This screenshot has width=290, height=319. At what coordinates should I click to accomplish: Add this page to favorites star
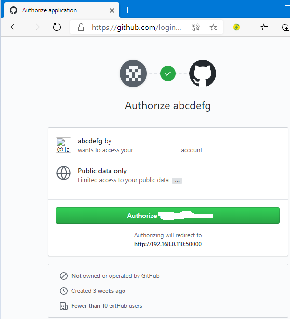(x=213, y=27)
